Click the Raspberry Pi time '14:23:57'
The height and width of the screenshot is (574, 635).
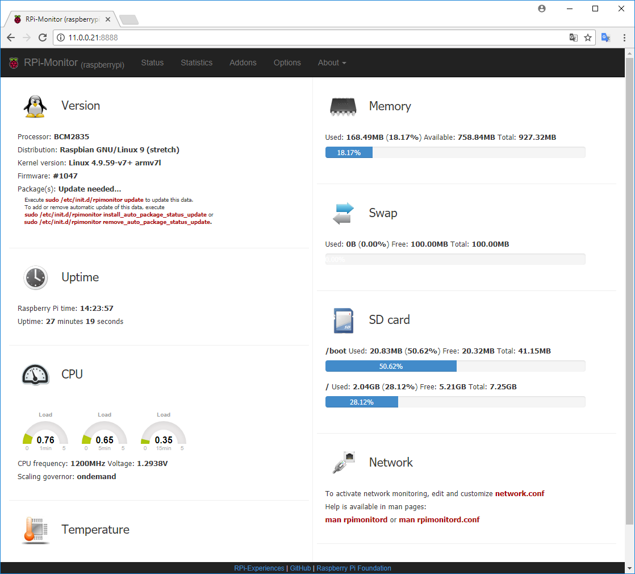(x=97, y=309)
